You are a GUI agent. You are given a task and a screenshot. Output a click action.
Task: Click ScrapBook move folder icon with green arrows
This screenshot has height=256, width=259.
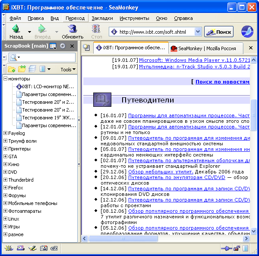click(x=22, y=69)
